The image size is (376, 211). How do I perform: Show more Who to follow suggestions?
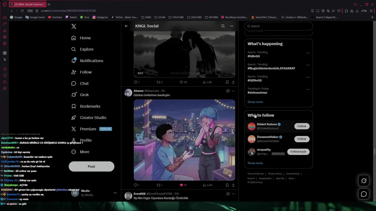[x=255, y=163]
